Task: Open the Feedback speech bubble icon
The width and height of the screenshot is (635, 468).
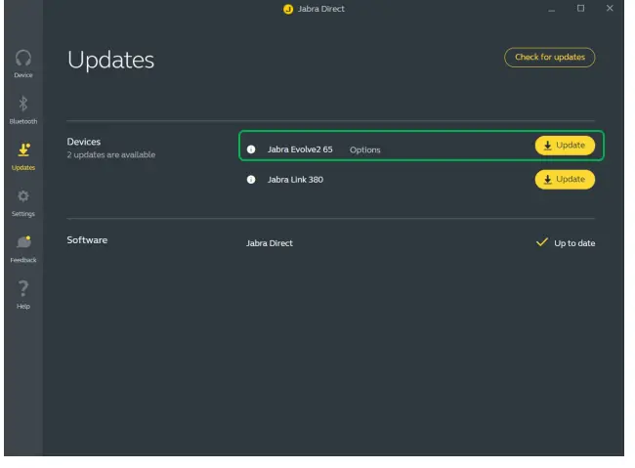Action: [x=23, y=242]
